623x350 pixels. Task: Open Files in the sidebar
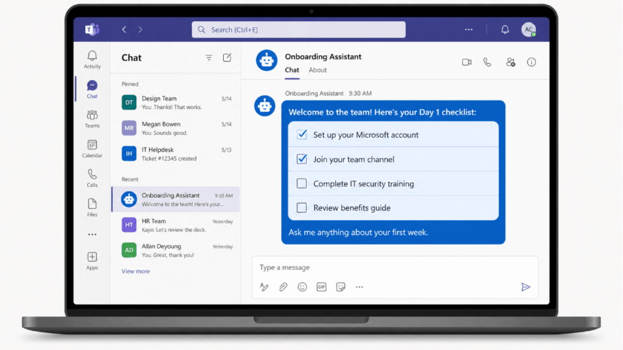click(92, 208)
